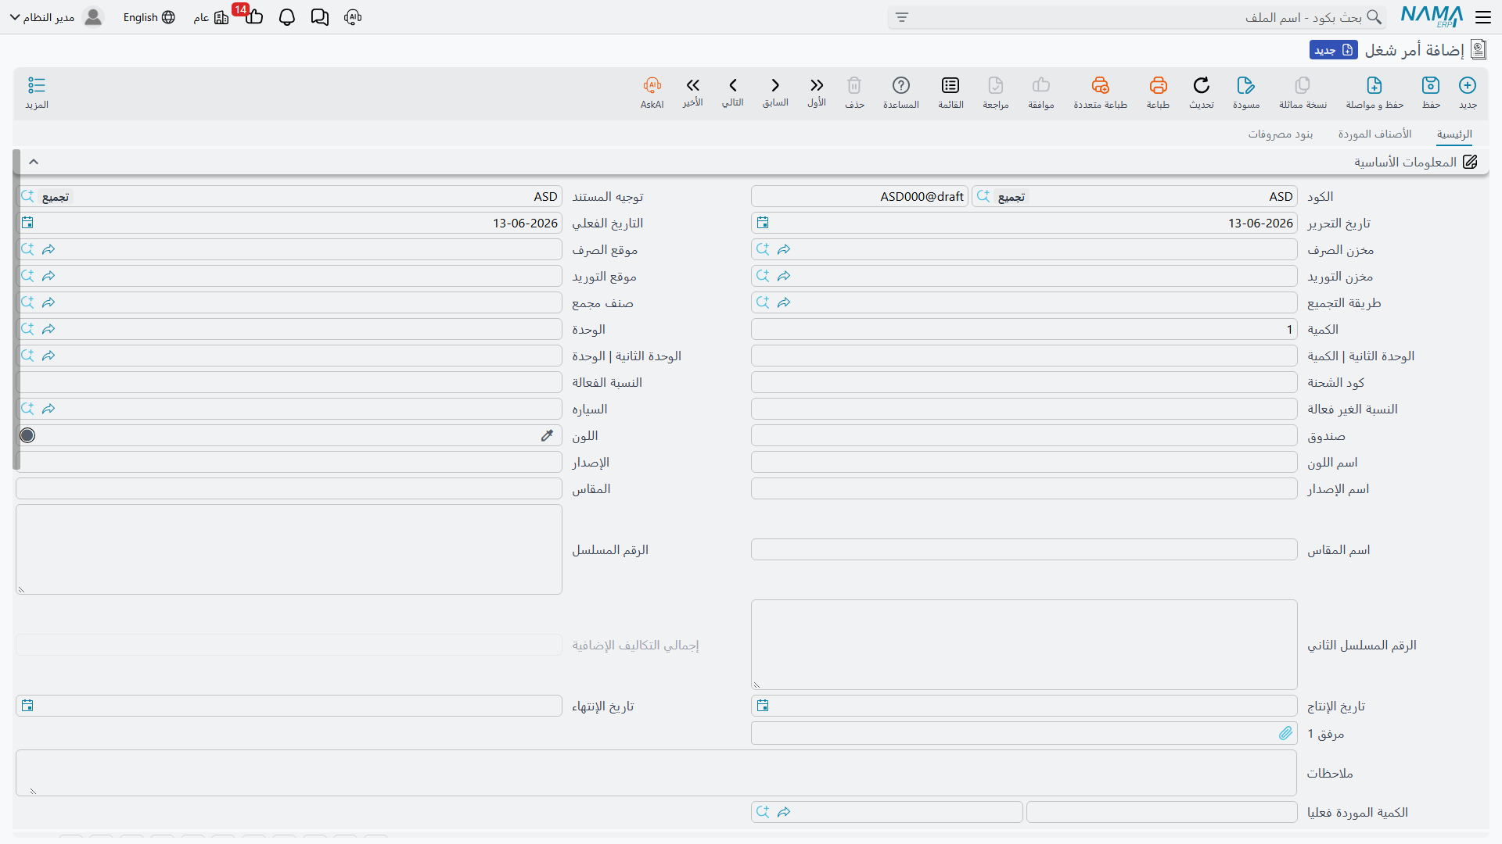Switch to بنود مصروفات tab

1280,134
